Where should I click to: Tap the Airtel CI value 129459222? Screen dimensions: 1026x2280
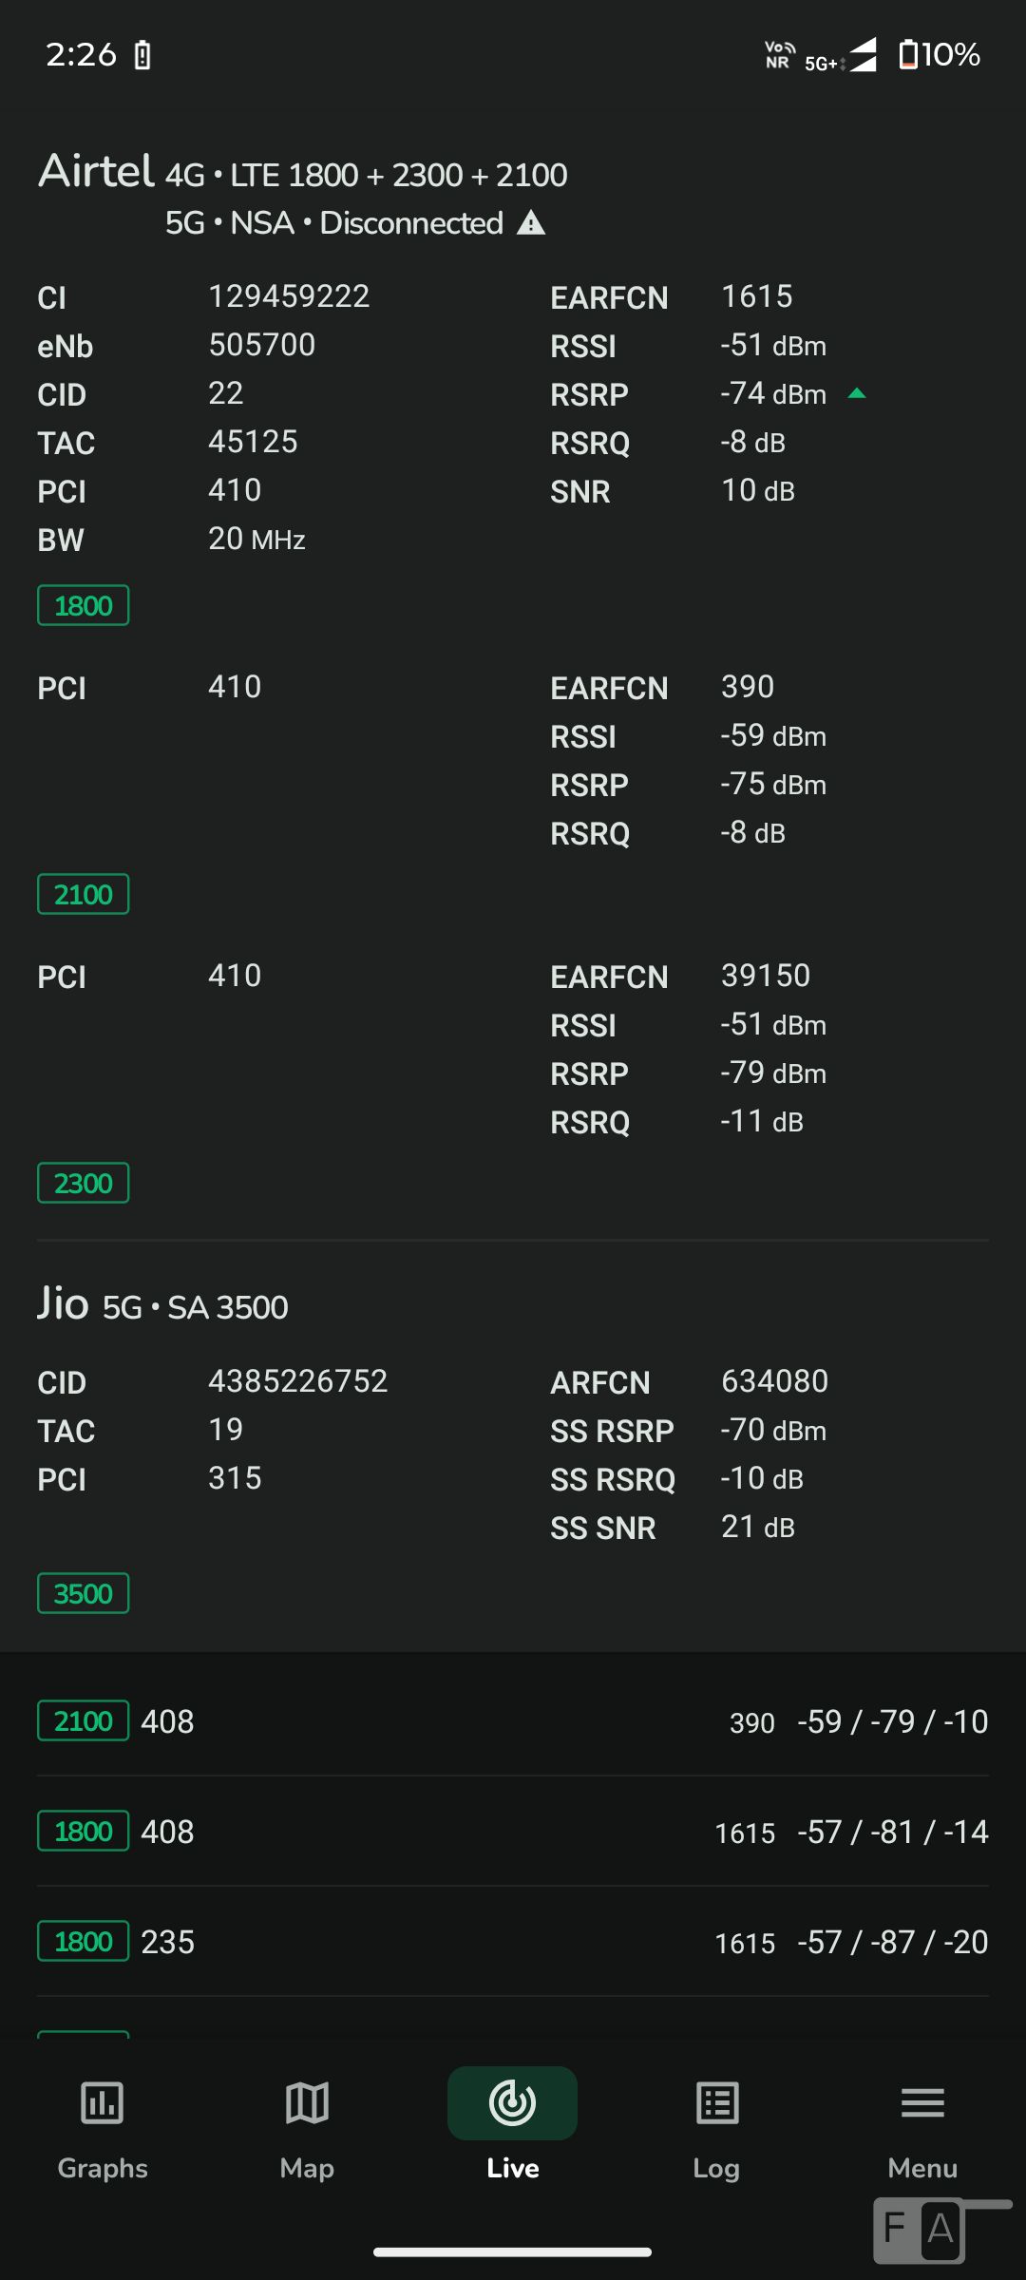pyautogui.click(x=289, y=296)
